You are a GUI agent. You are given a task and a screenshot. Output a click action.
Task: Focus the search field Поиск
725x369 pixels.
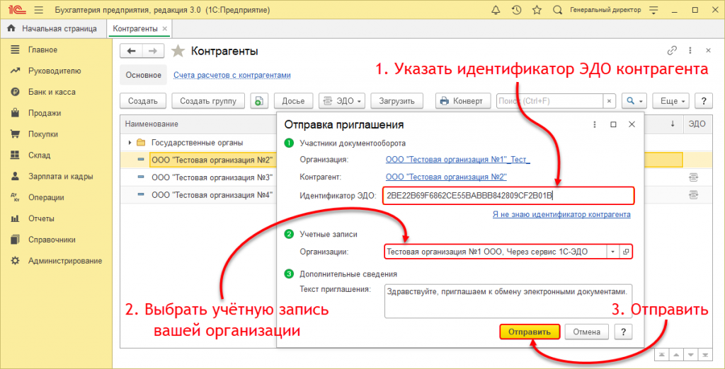pyautogui.click(x=549, y=100)
